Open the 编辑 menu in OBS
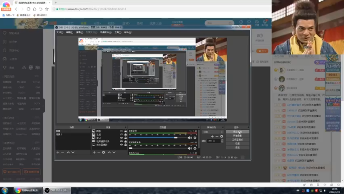This screenshot has width=344, height=194. tap(70, 32)
